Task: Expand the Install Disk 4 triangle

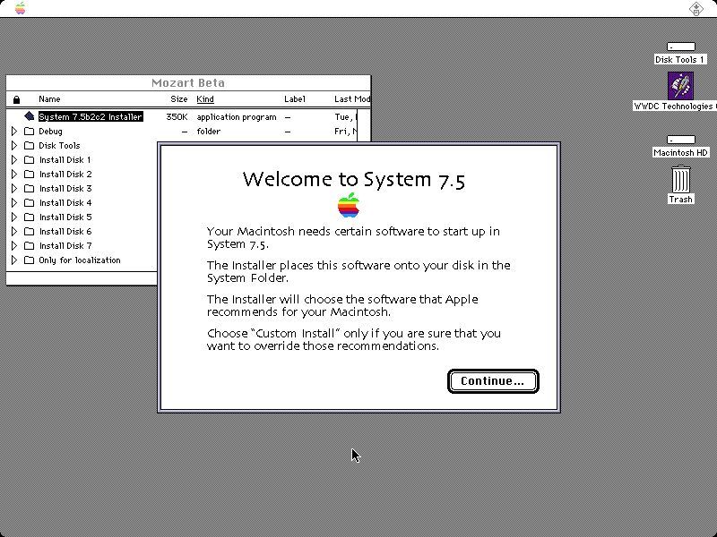Action: [x=14, y=203]
